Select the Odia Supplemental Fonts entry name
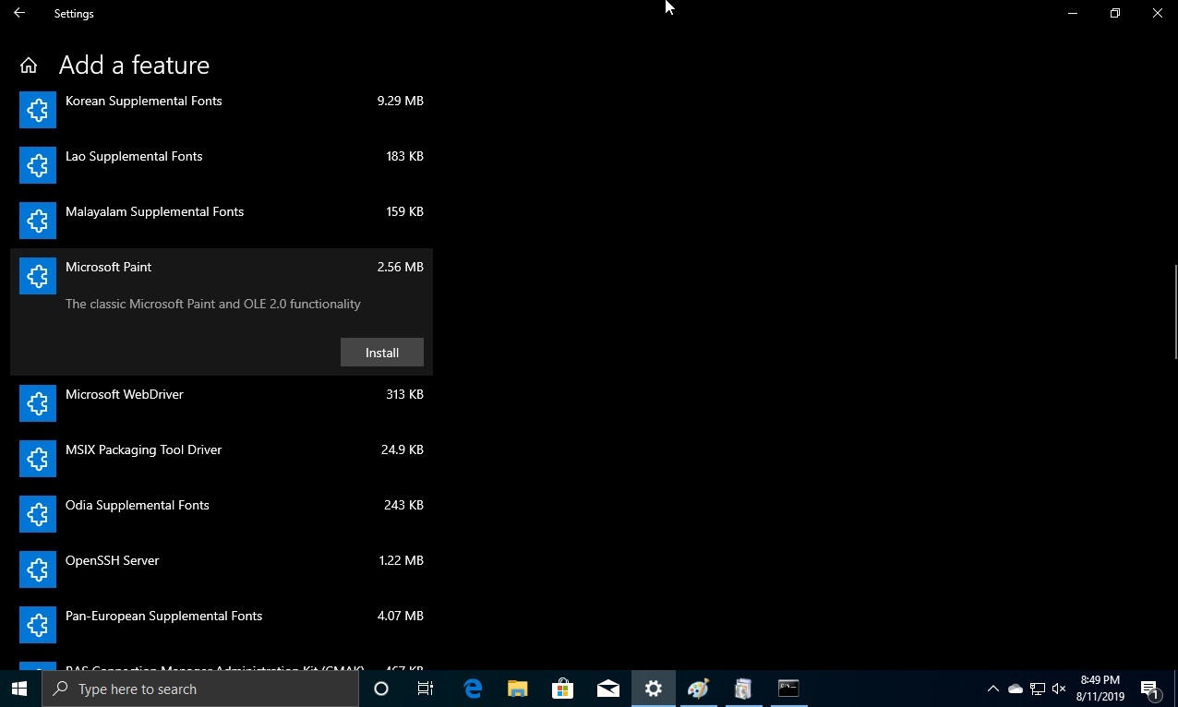The image size is (1178, 707). coord(138,505)
